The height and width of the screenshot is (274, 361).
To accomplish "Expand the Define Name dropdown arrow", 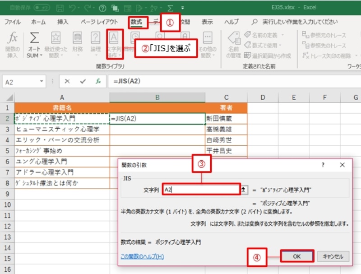I will point(282,35).
